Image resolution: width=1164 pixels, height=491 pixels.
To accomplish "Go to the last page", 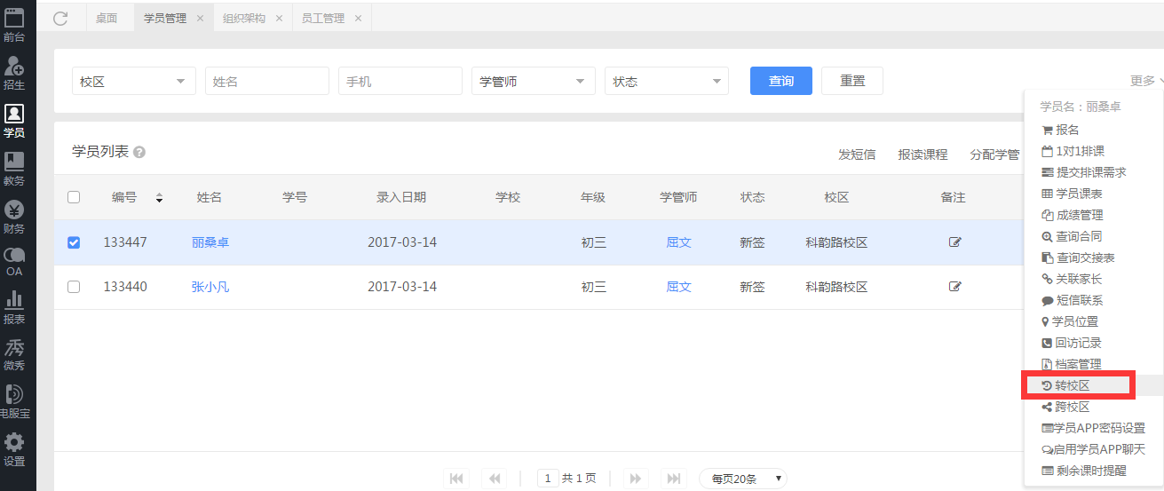I will pos(675,479).
